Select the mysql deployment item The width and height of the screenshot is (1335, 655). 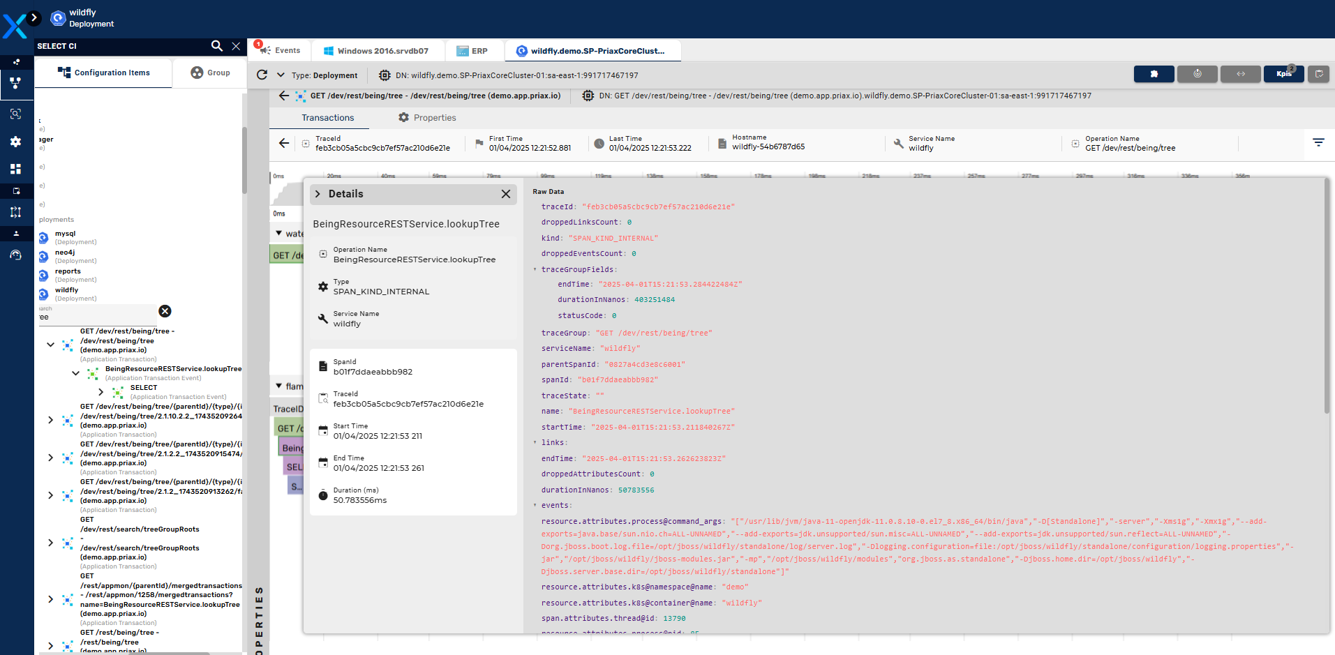(x=65, y=234)
